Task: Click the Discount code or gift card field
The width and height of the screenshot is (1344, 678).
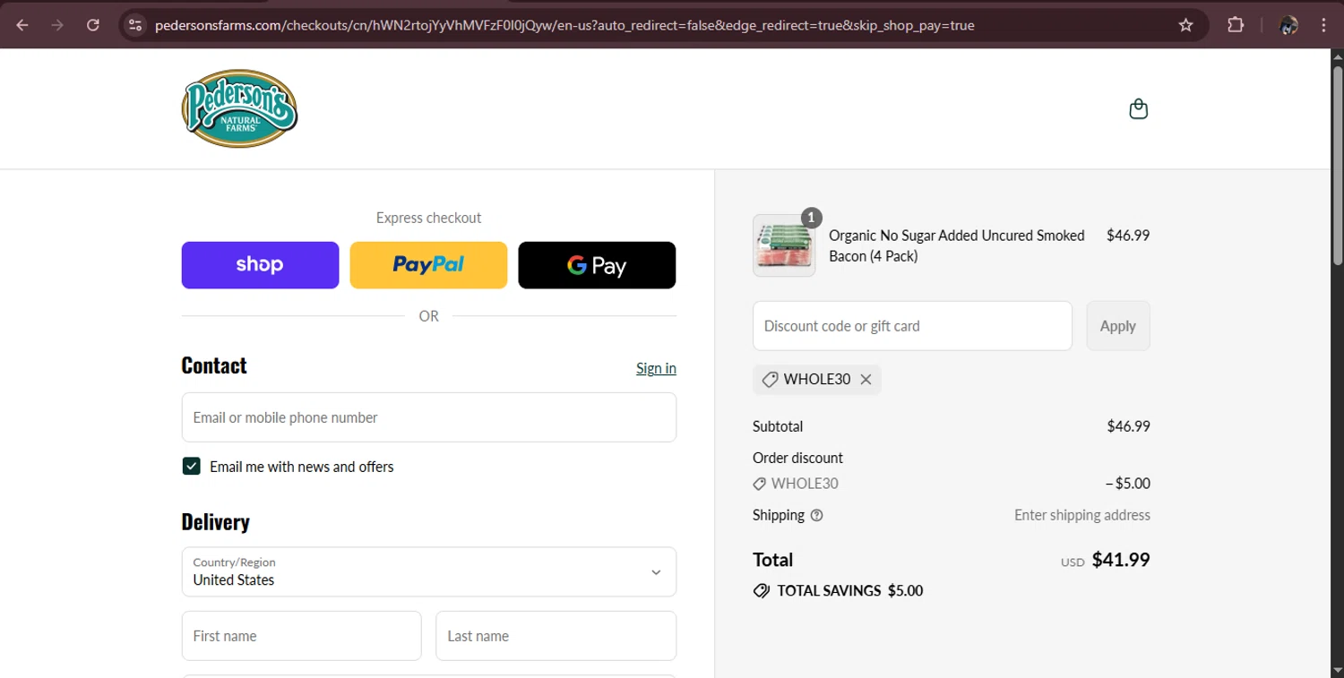Action: (912, 326)
